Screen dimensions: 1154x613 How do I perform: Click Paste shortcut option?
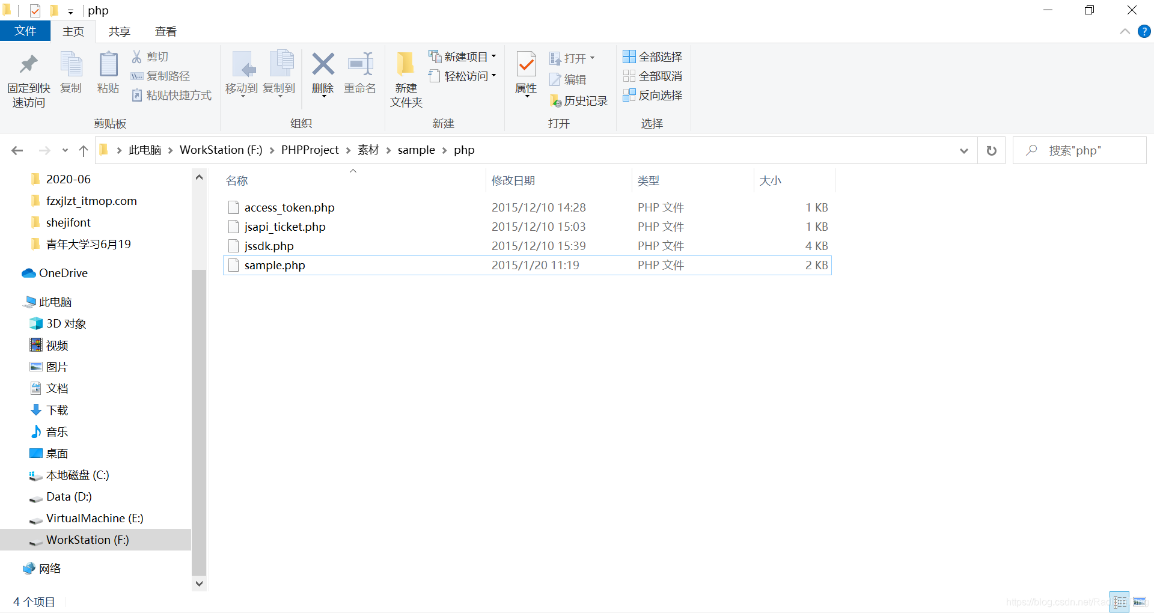[x=171, y=95]
